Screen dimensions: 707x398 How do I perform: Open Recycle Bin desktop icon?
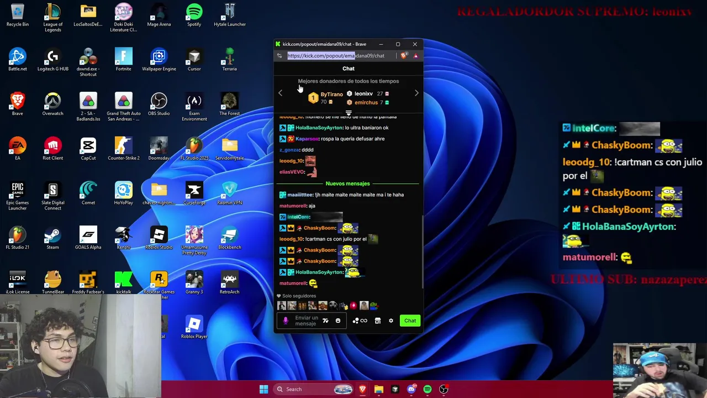point(18,15)
